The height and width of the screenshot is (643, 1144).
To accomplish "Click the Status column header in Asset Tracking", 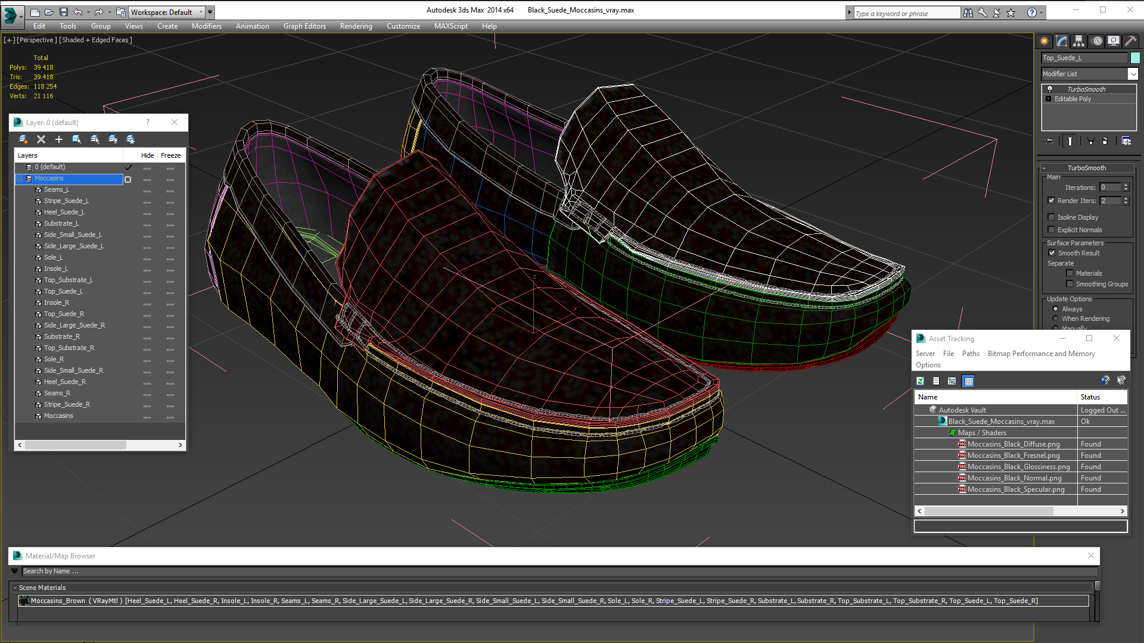I will point(1102,397).
